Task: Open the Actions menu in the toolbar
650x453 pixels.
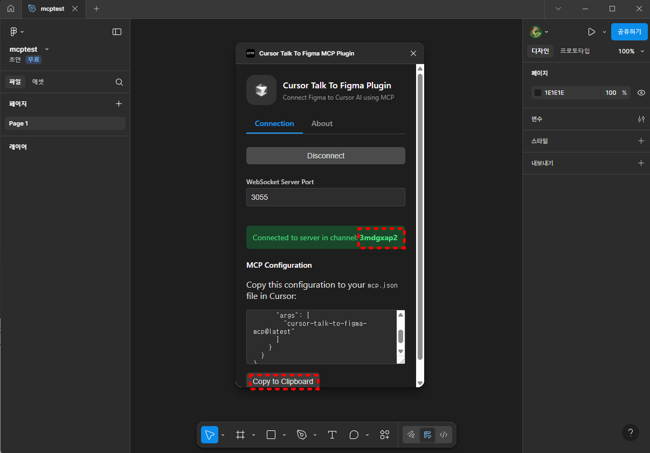Action: (385, 435)
